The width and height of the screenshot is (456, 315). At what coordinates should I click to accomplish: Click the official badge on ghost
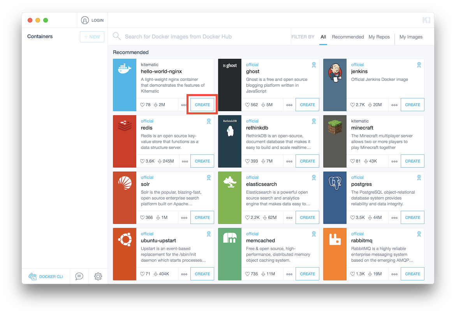click(x=314, y=65)
